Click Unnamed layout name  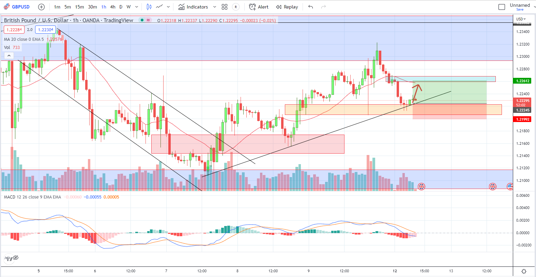pos(520,5)
